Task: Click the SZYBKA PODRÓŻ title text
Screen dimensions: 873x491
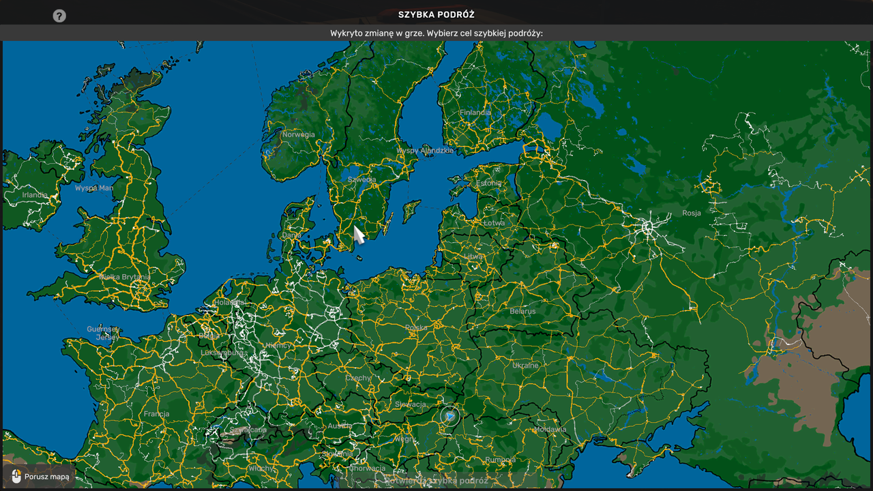Action: click(436, 14)
